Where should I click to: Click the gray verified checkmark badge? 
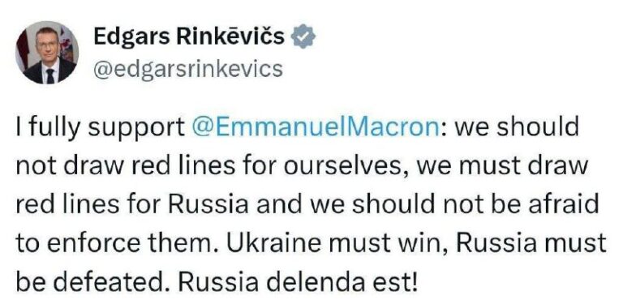[x=303, y=36]
